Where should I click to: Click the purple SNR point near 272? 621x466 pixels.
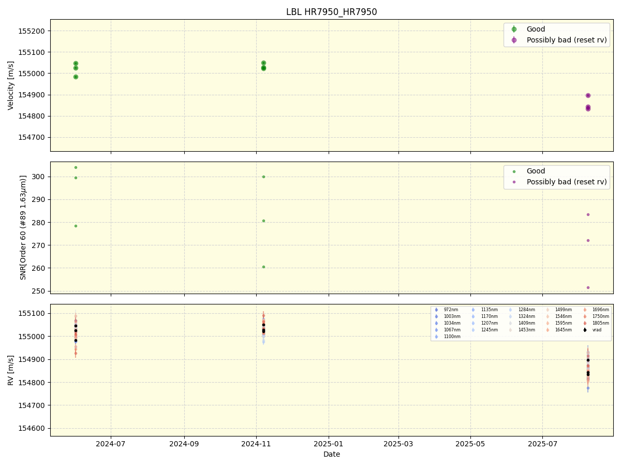click(x=588, y=240)
